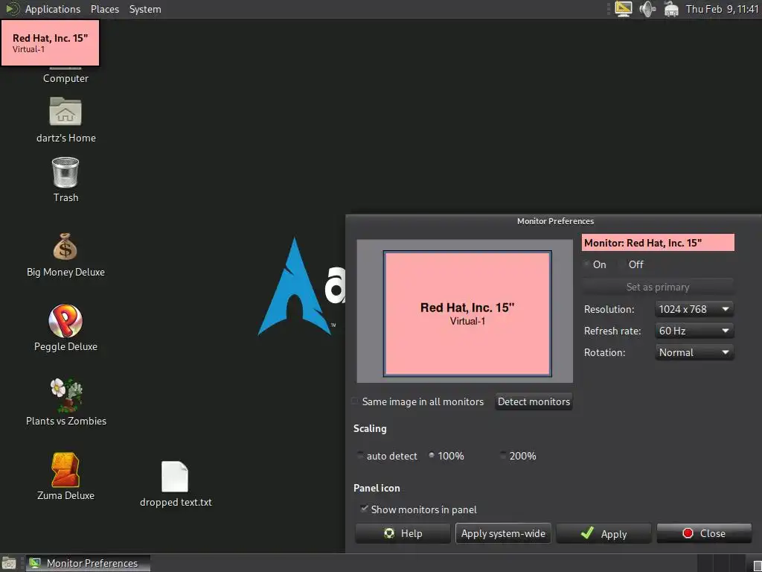762x572 pixels.
Task: Select the Big Money Deluxe icon
Action: pyautogui.click(x=65, y=247)
